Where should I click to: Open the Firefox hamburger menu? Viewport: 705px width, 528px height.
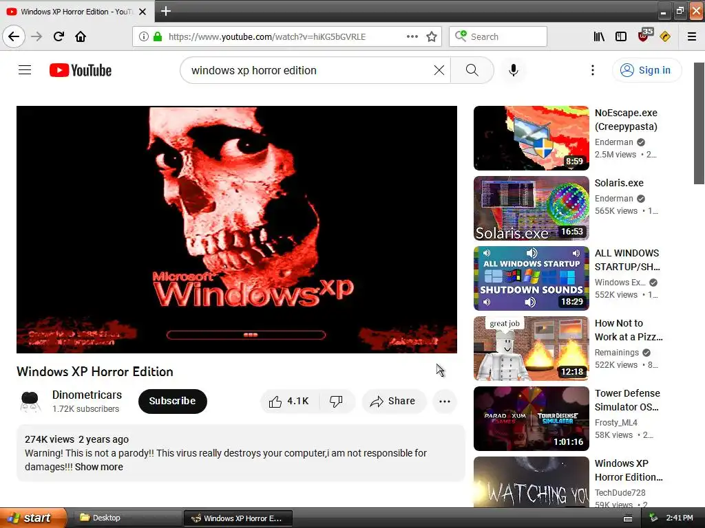click(x=691, y=36)
